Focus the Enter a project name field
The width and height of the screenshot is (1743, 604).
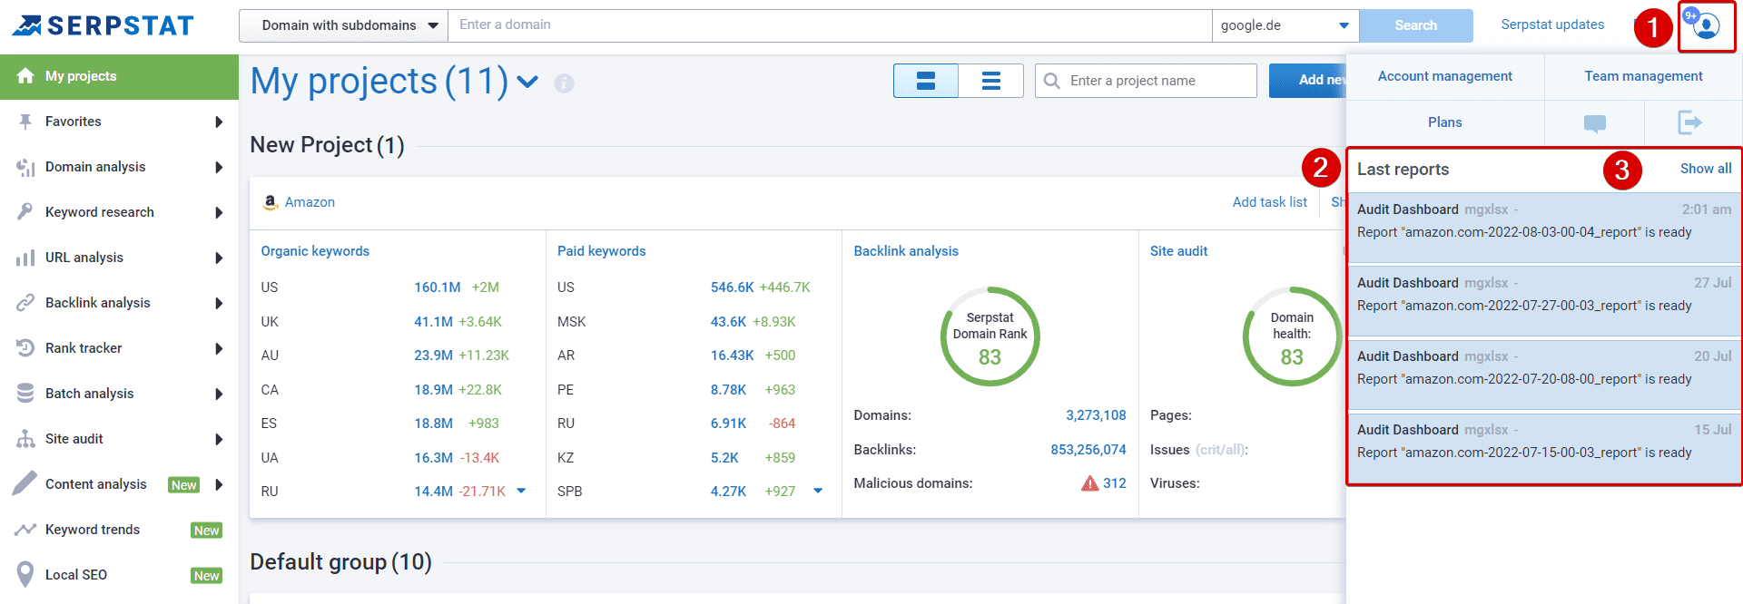pos(1146,81)
